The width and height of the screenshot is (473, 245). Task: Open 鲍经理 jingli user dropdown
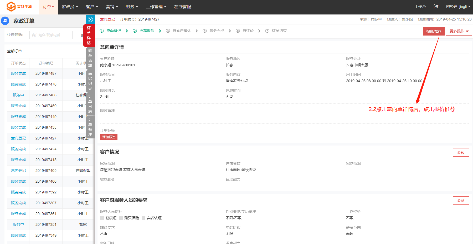(458, 7)
